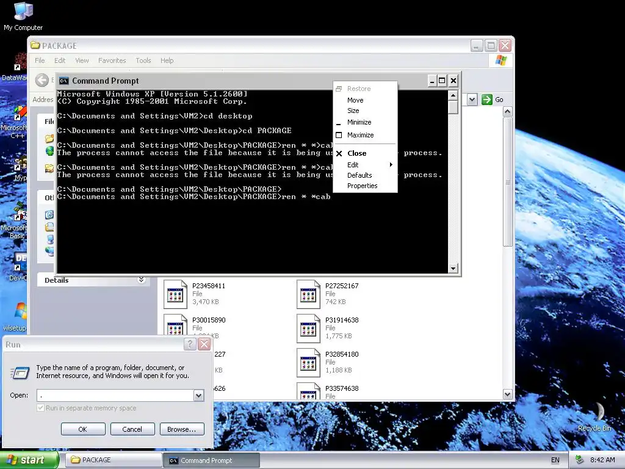The width and height of the screenshot is (625, 469).
Task: Collapse the Details panel chevron
Action: 141,280
